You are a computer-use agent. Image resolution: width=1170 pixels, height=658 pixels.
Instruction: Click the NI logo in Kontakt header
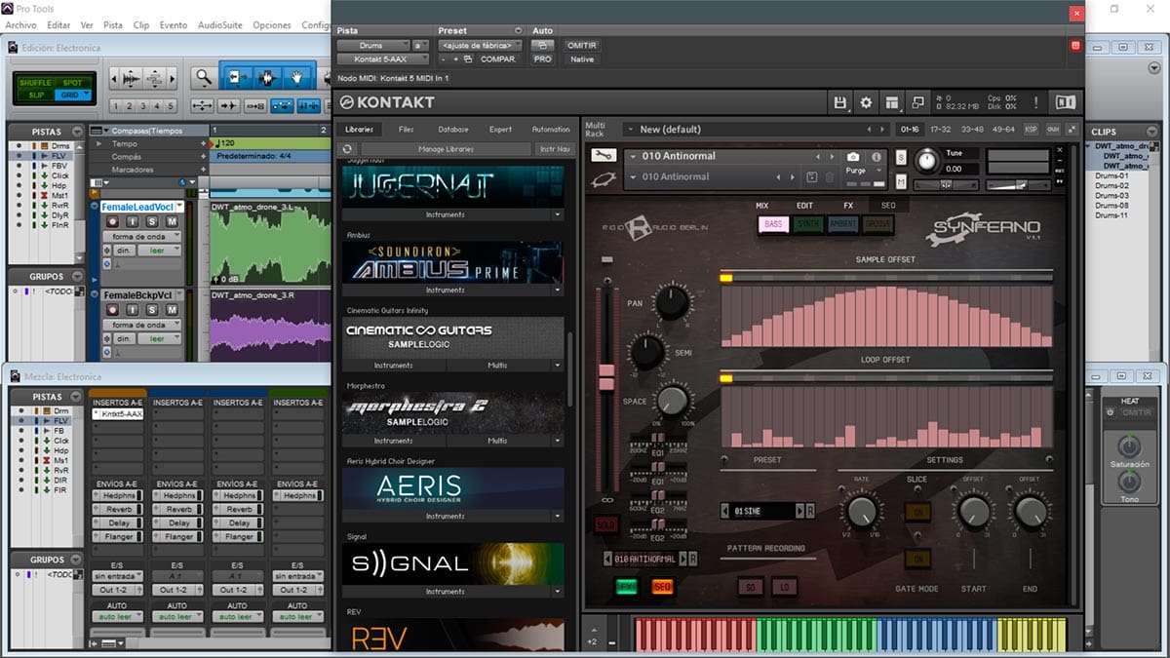(x=1066, y=102)
